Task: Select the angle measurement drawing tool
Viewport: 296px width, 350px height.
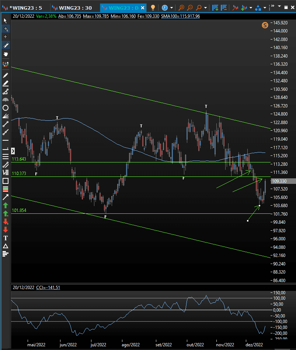Action: pyautogui.click(x=6, y=92)
